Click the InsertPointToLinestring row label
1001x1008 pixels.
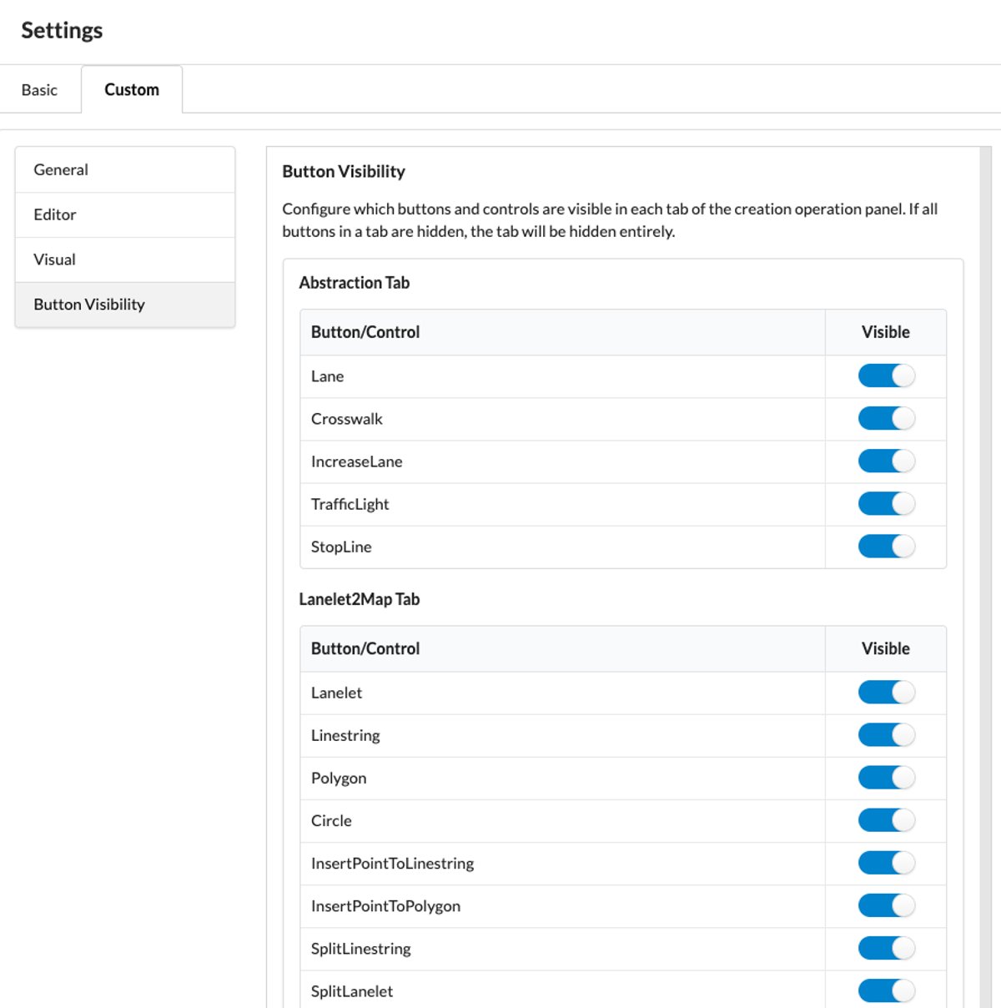pos(392,863)
